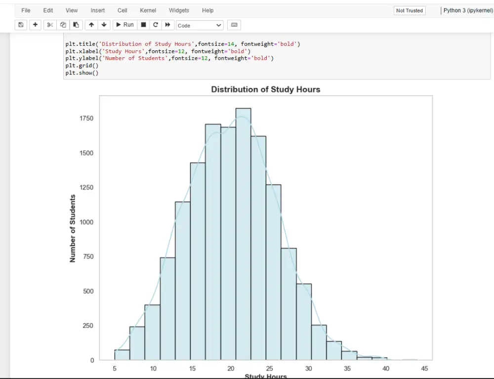This screenshot has height=379, width=494.
Task: Move the selected cell down
Action: 104,25
